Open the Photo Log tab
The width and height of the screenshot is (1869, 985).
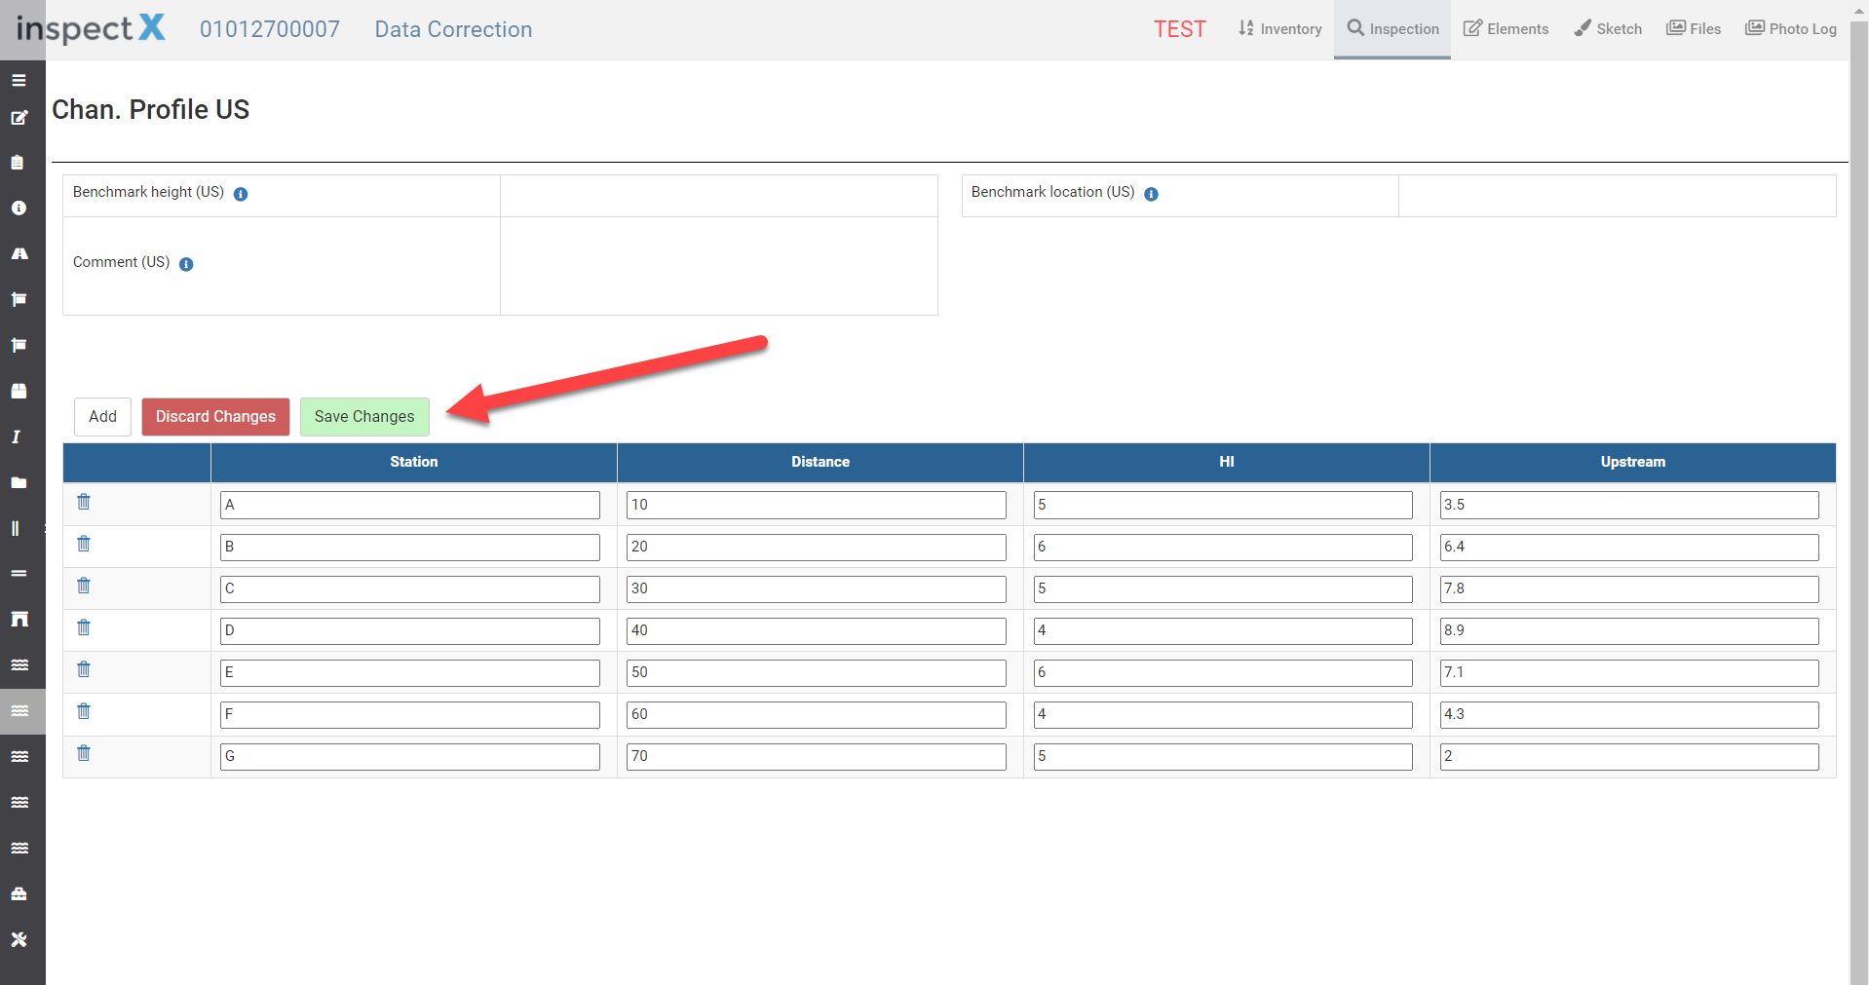tap(1791, 29)
